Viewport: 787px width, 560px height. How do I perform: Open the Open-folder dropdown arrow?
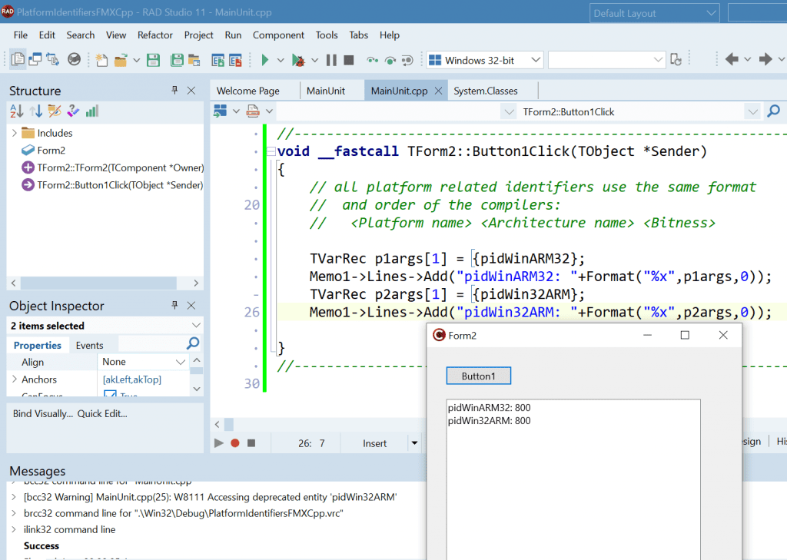click(137, 60)
